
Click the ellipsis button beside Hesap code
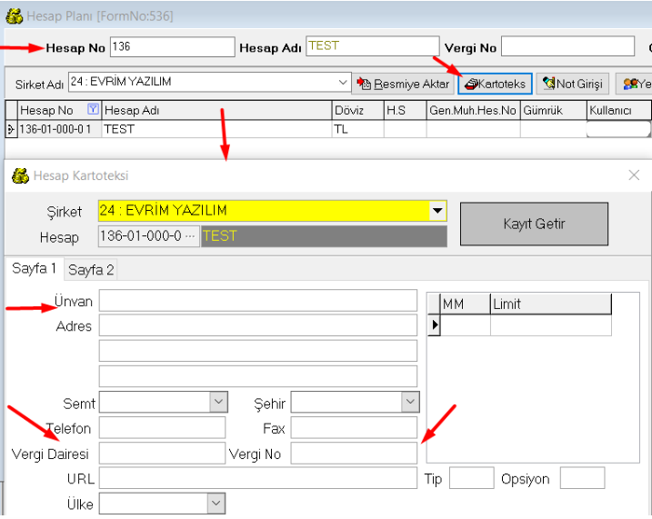[x=190, y=235]
